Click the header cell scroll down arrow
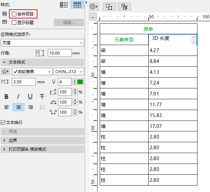The image size is (210, 192). pyautogui.click(x=193, y=43)
